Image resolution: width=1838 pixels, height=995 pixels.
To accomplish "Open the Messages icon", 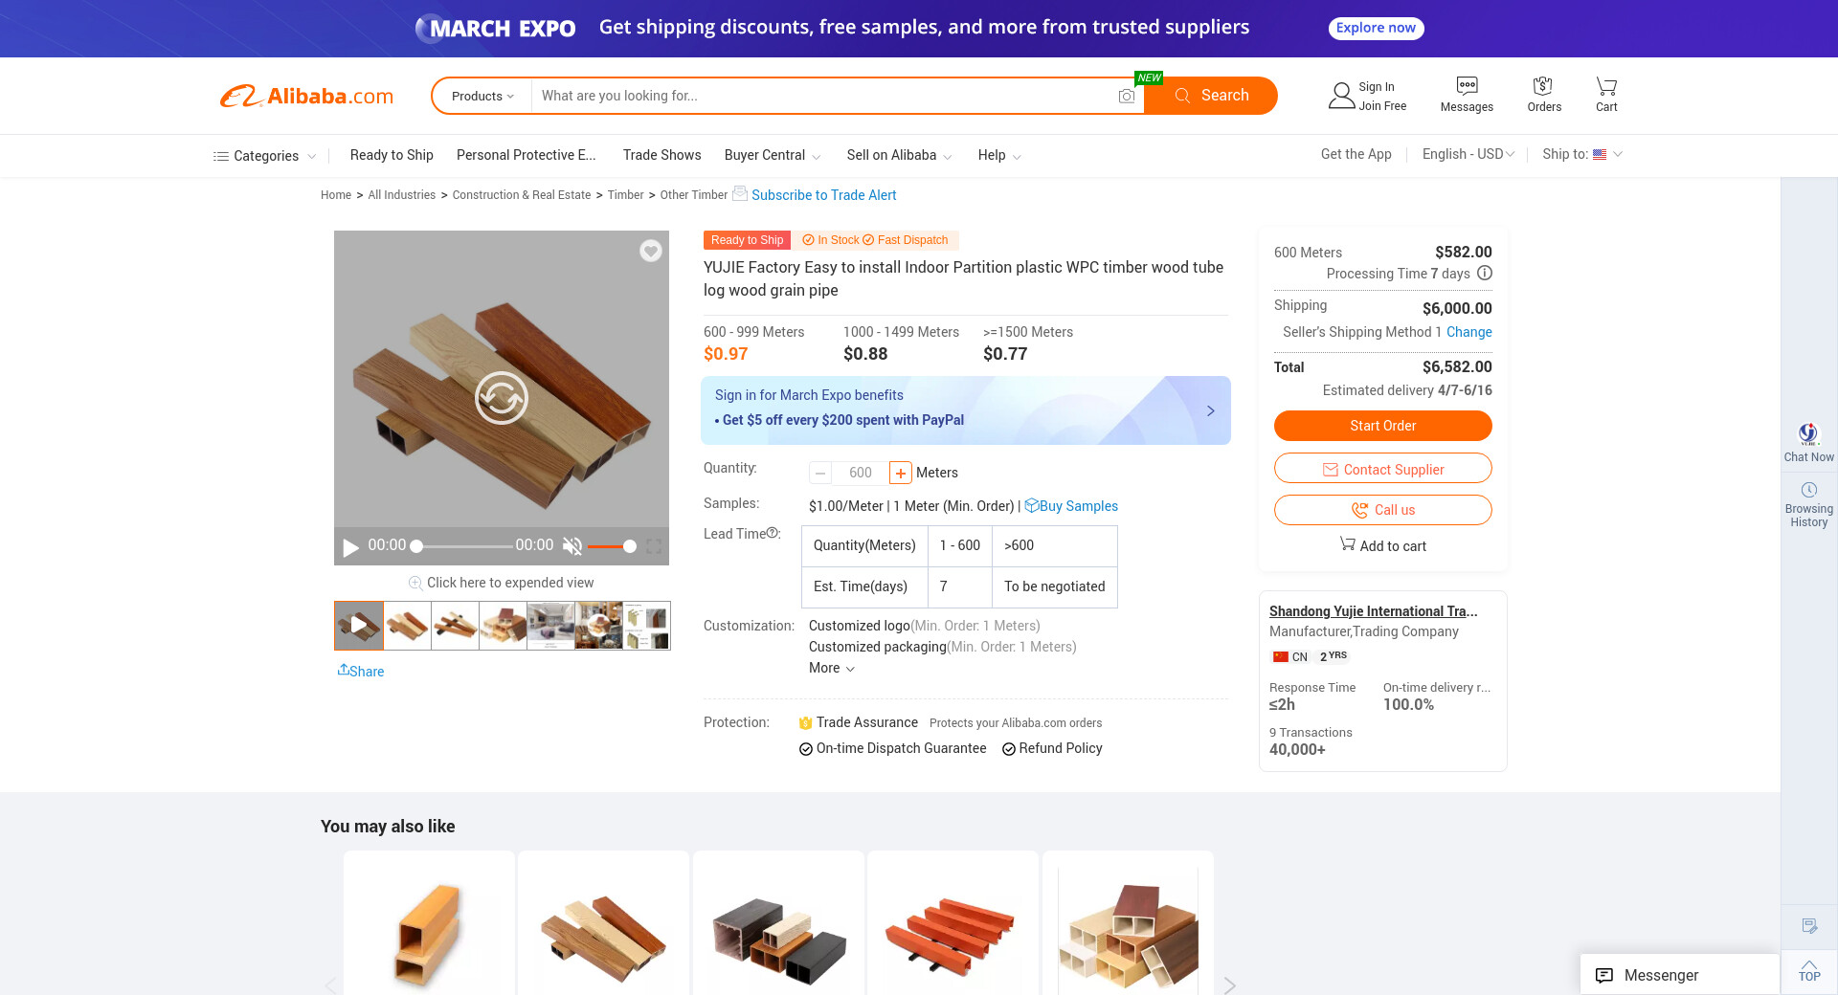I will (1467, 86).
